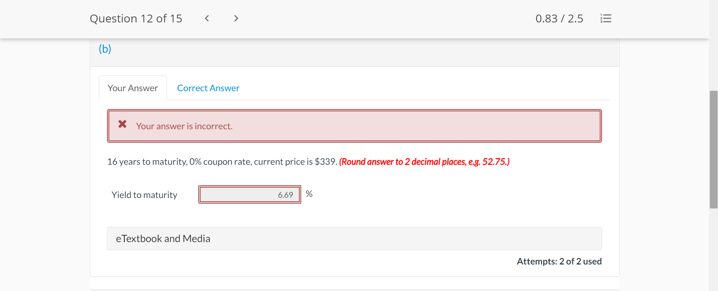Viewport: 718px width, 291px height.
Task: Click the Yield to maturity label
Action: pos(144,195)
